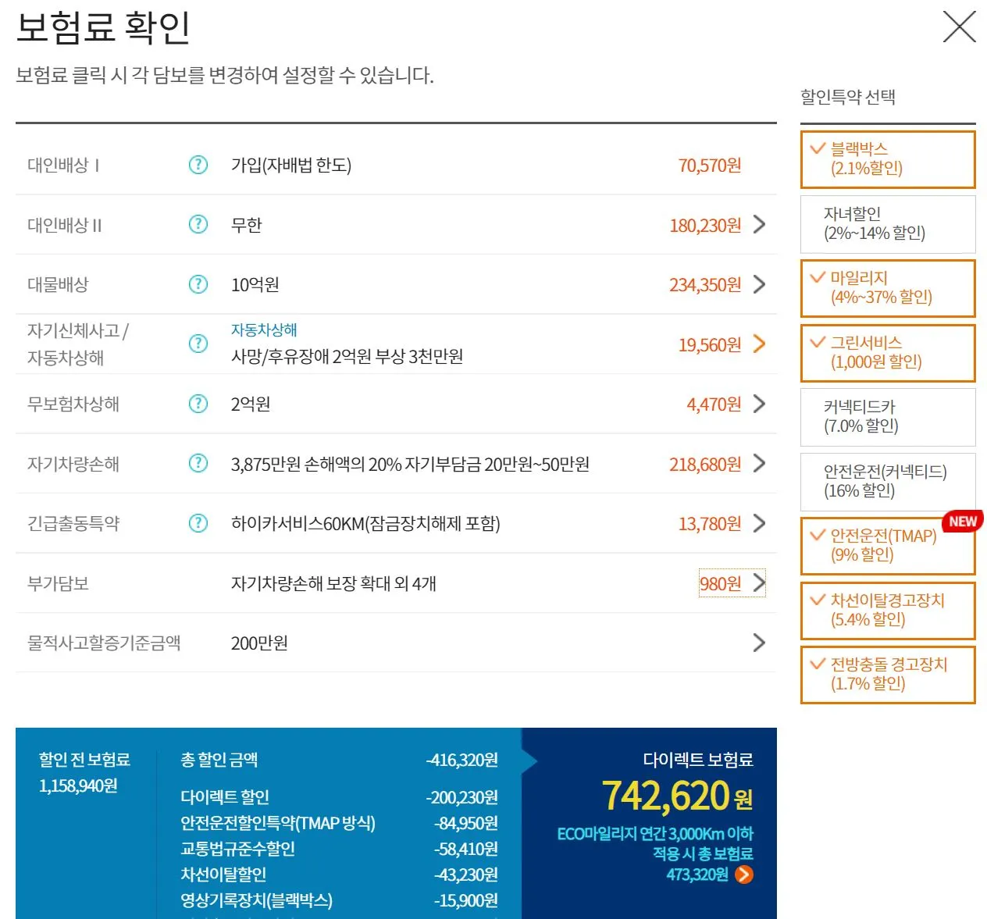The image size is (987, 919).
Task: Open the 부가담보 details chevron
Action: click(x=758, y=582)
